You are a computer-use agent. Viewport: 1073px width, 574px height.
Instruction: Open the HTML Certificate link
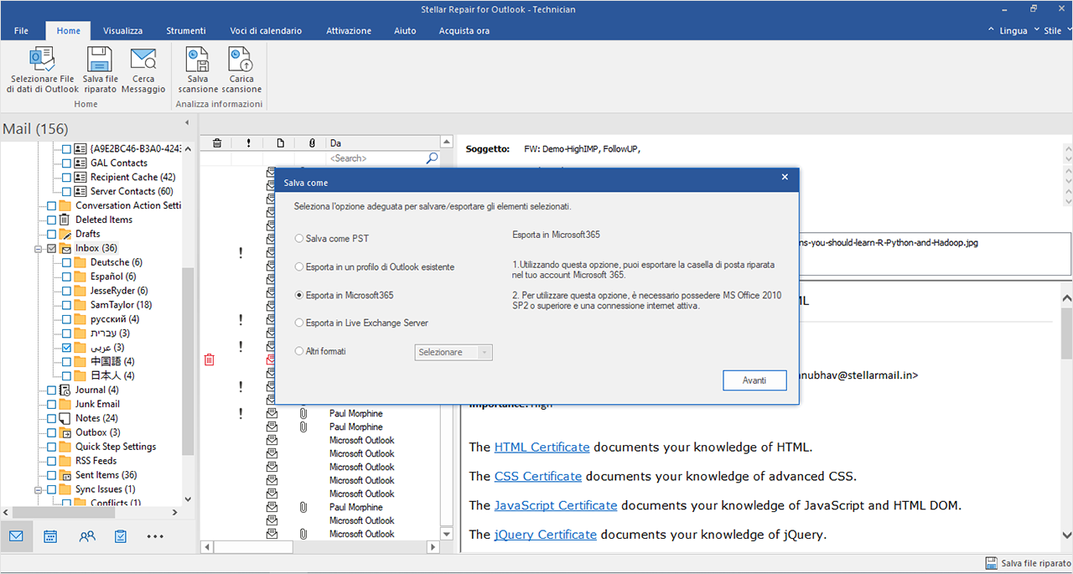point(542,447)
